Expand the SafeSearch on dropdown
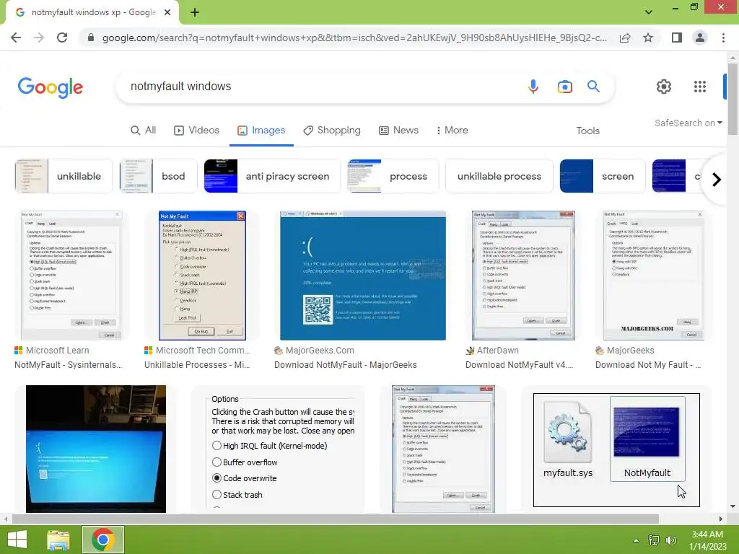This screenshot has height=554, width=739. tap(688, 123)
